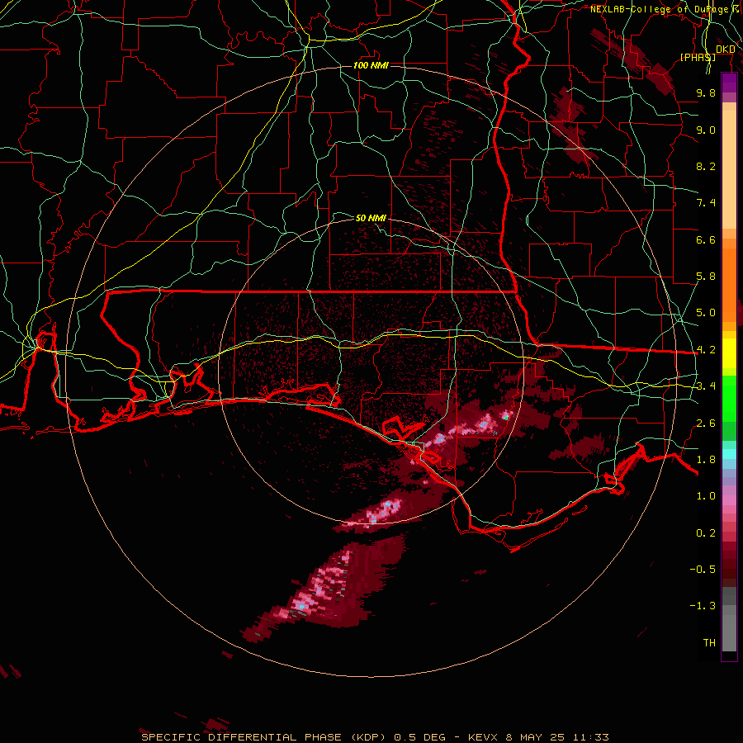
Task: Select the 4.2 scale value
Action: coord(706,350)
